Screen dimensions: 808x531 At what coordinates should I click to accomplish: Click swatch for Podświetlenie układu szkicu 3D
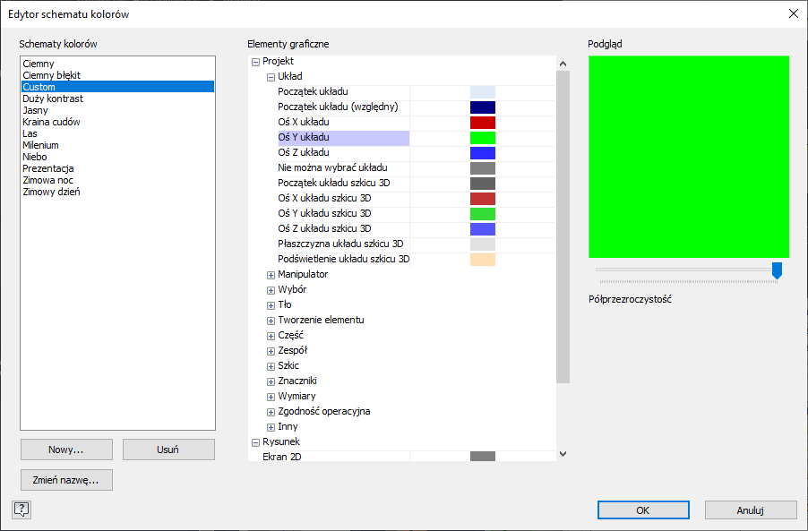click(483, 259)
